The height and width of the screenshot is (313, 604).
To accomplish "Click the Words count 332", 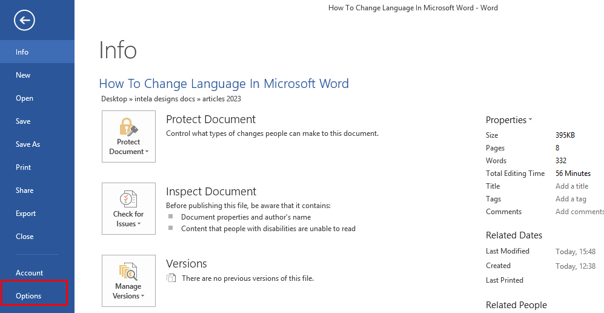I will click(561, 161).
